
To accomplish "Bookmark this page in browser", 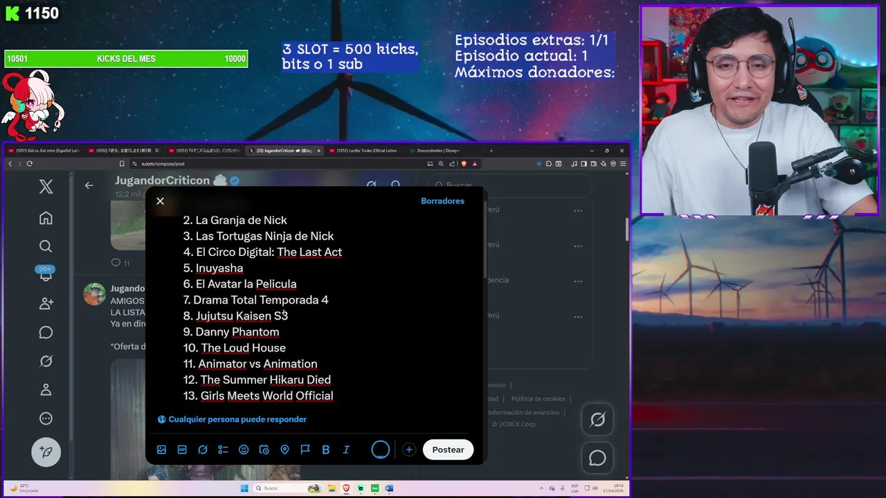I will 122,164.
